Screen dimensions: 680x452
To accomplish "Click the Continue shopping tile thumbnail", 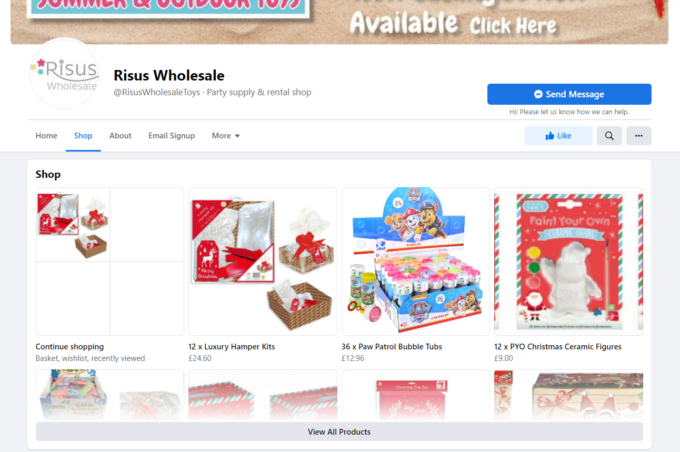I will pos(110,262).
